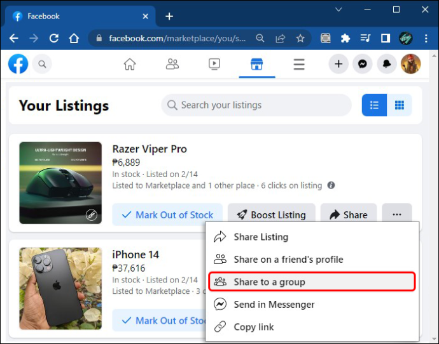The image size is (439, 344).
Task: Close the Facebook browser tab
Action: point(145,17)
